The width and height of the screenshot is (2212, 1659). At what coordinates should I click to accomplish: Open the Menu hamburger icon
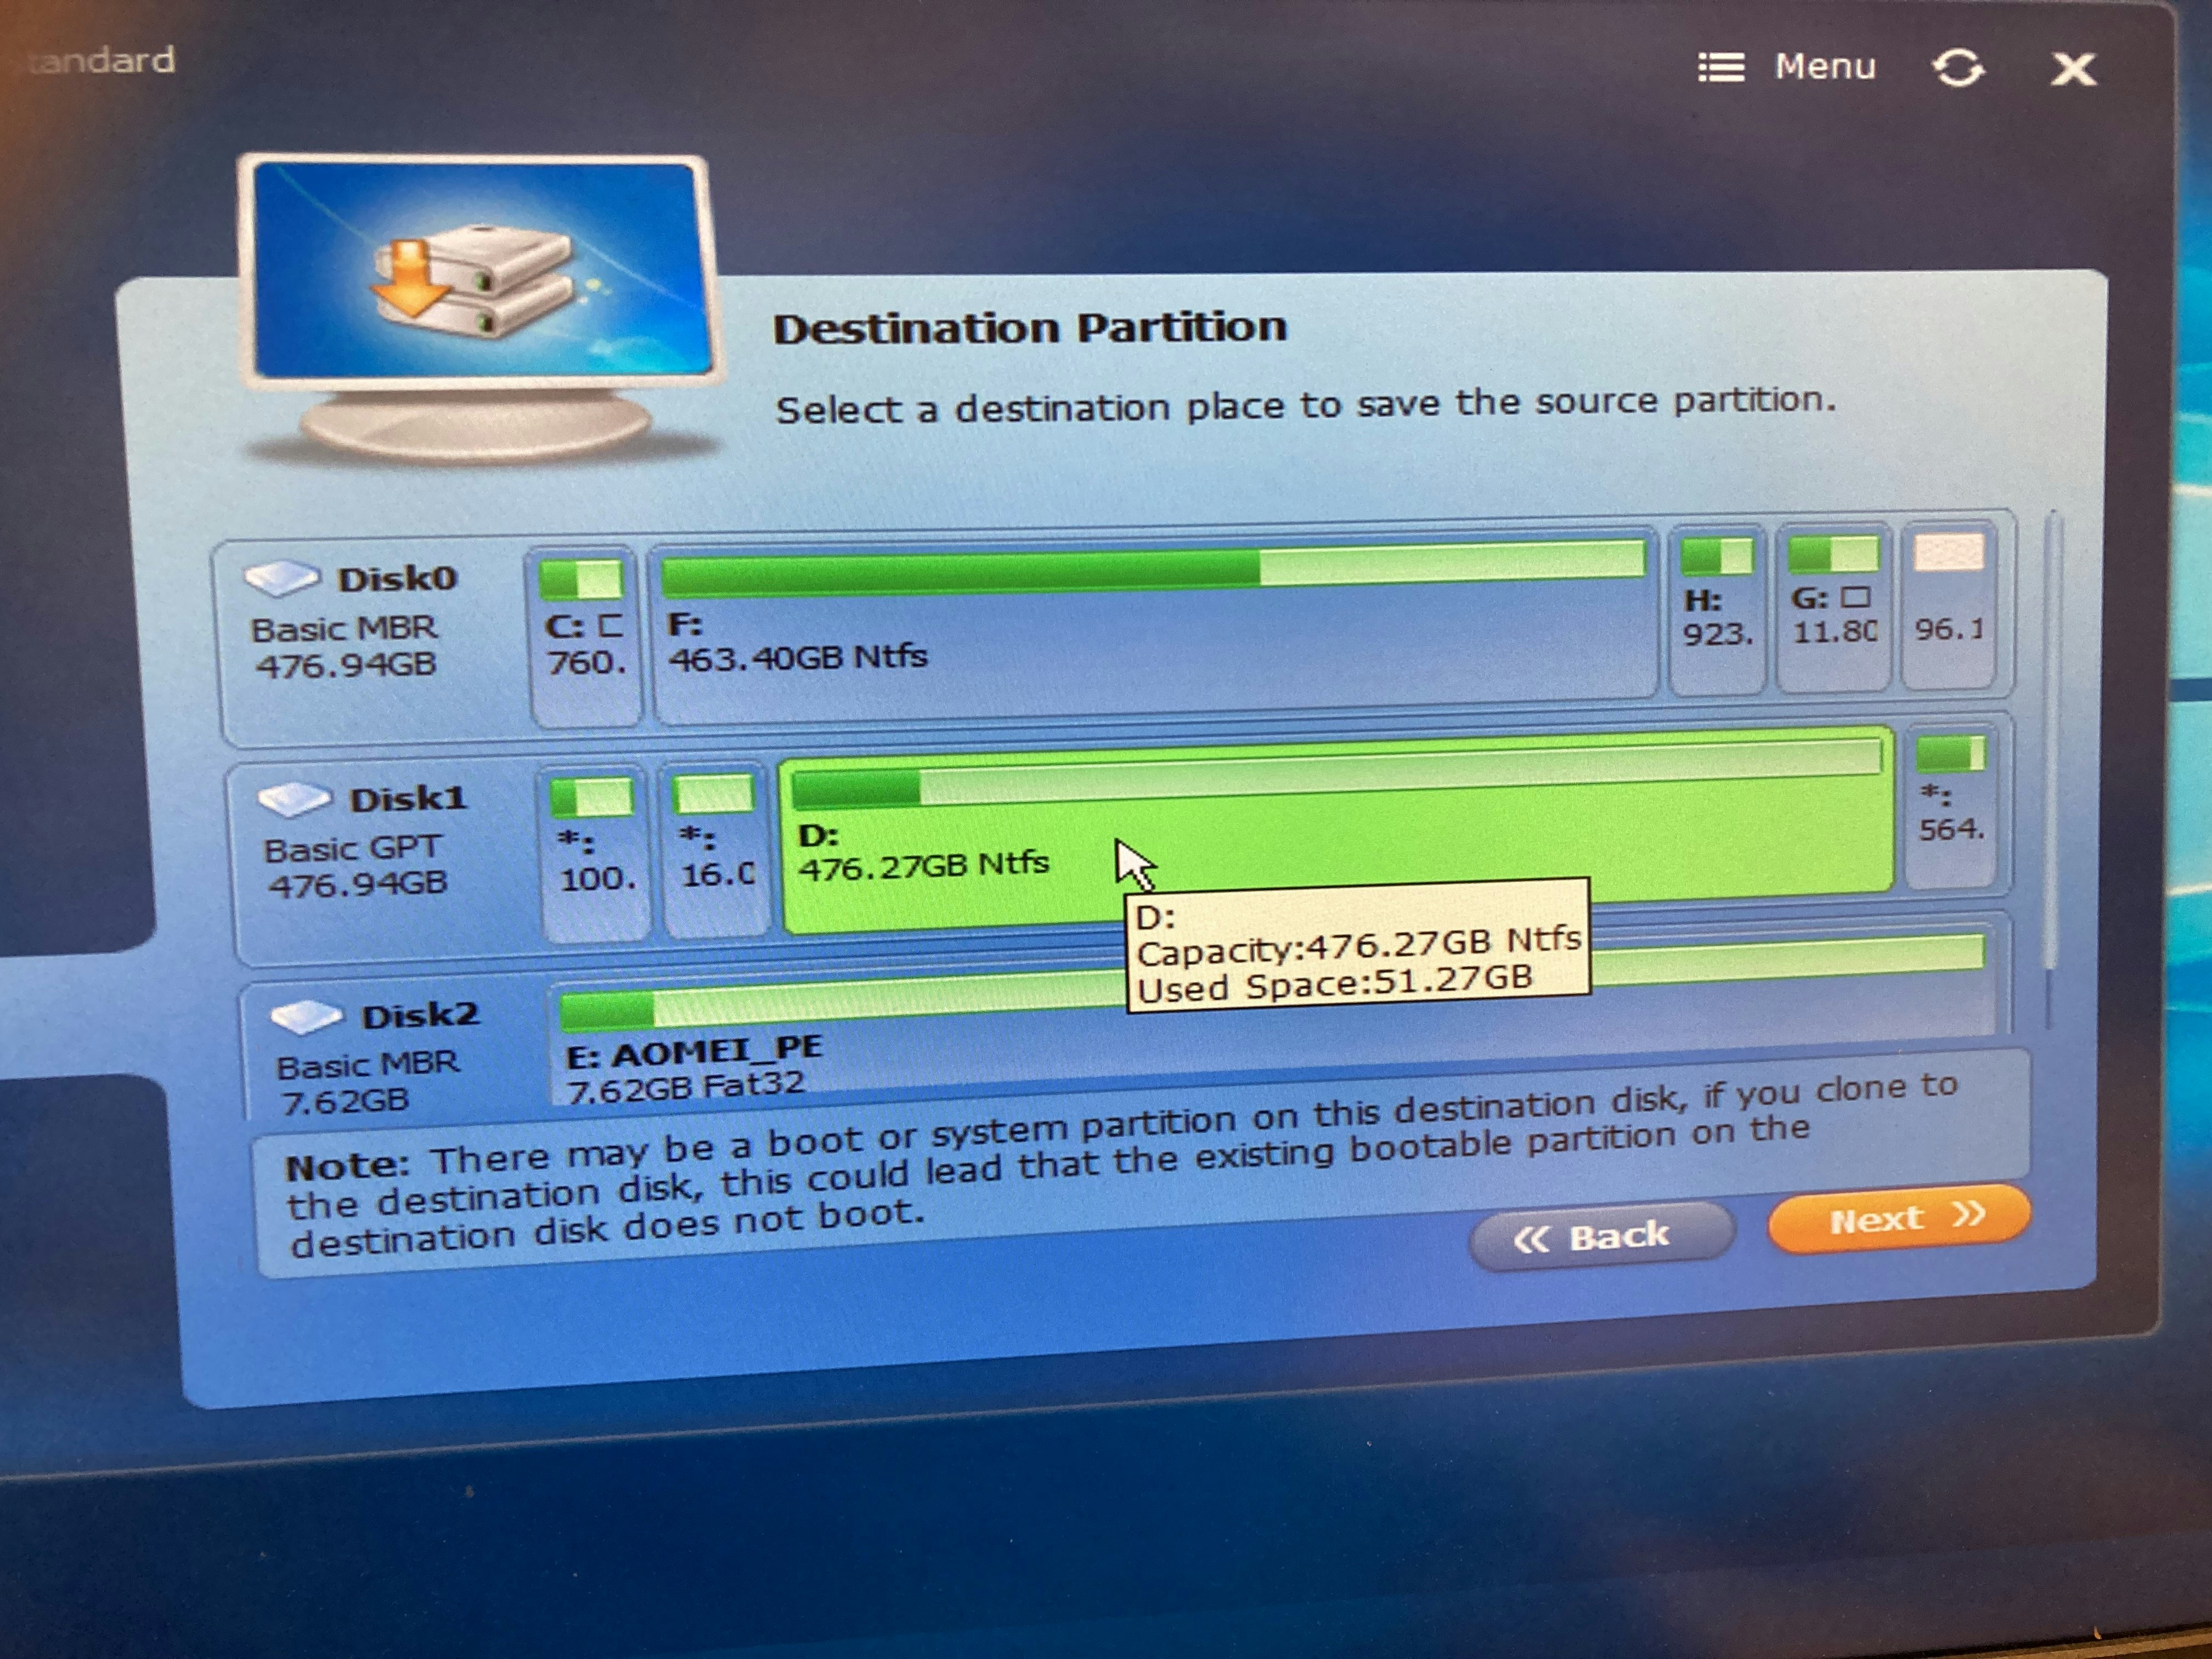1721,68
